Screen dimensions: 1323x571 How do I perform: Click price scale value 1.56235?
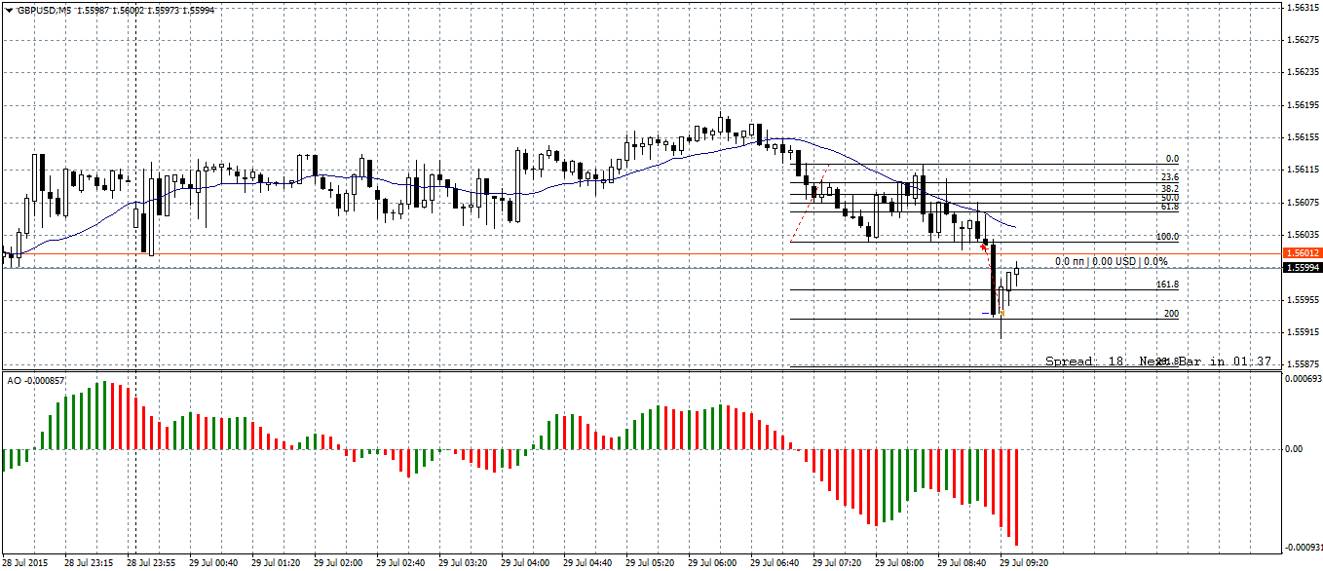[1303, 72]
